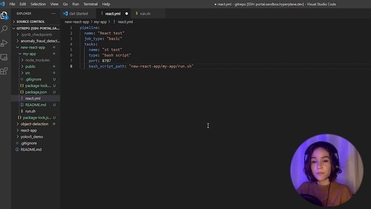Click line number 8 in the gutter
371x209 pixels.
point(71,66)
